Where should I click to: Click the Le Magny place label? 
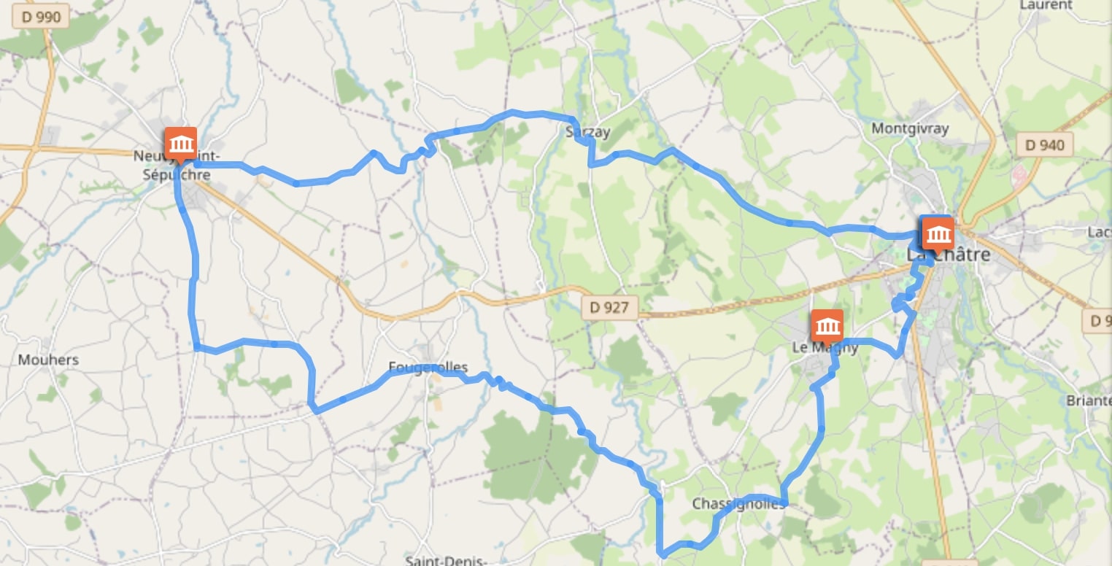(x=825, y=348)
